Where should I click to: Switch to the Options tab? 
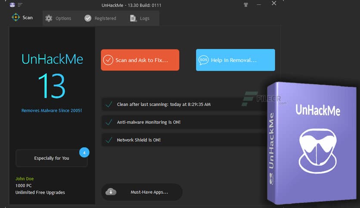coord(58,18)
